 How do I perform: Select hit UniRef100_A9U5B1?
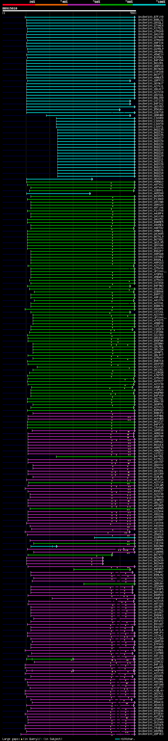point(151,731)
